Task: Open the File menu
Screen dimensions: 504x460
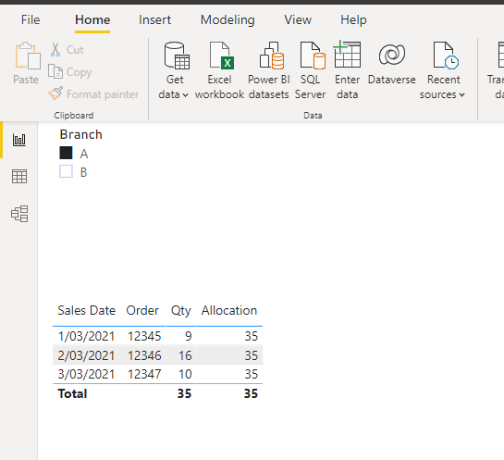Action: coord(31,20)
